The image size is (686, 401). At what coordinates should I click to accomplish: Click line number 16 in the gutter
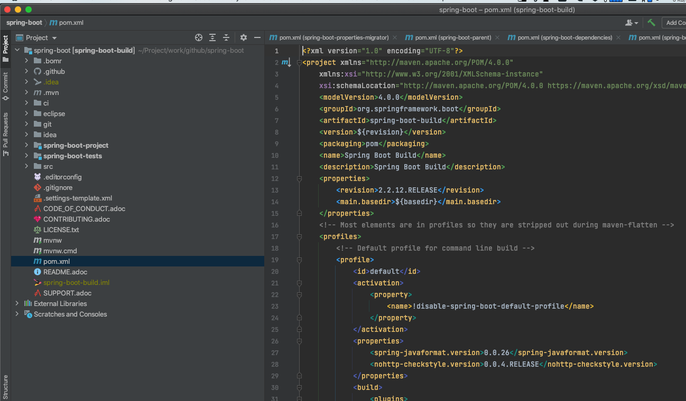[275, 225]
